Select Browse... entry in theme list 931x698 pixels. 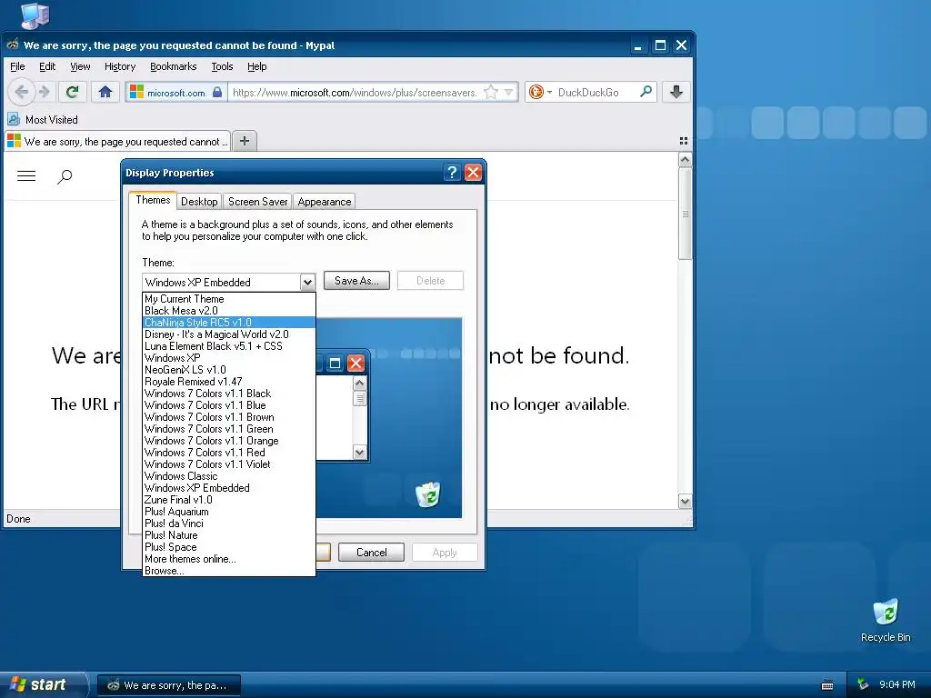228,571
